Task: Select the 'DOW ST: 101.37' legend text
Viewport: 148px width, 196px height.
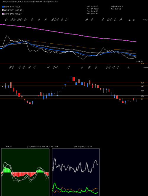Action: [x=13, y=7]
